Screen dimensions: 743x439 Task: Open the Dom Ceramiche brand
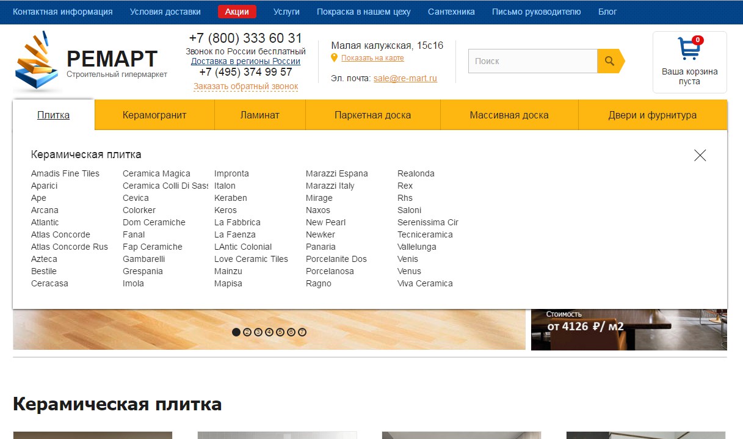[x=154, y=222]
